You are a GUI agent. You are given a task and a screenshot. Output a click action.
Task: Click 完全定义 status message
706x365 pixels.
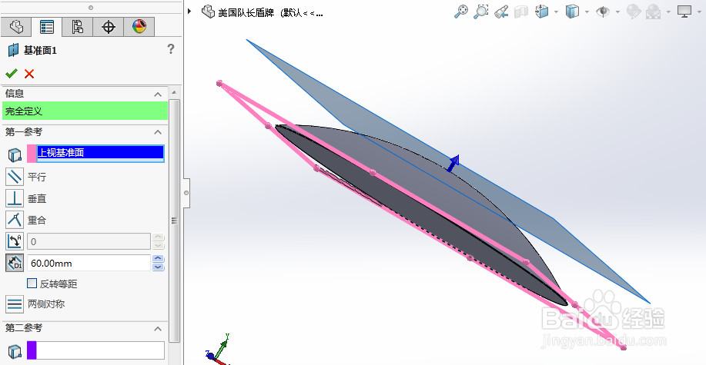click(85, 111)
